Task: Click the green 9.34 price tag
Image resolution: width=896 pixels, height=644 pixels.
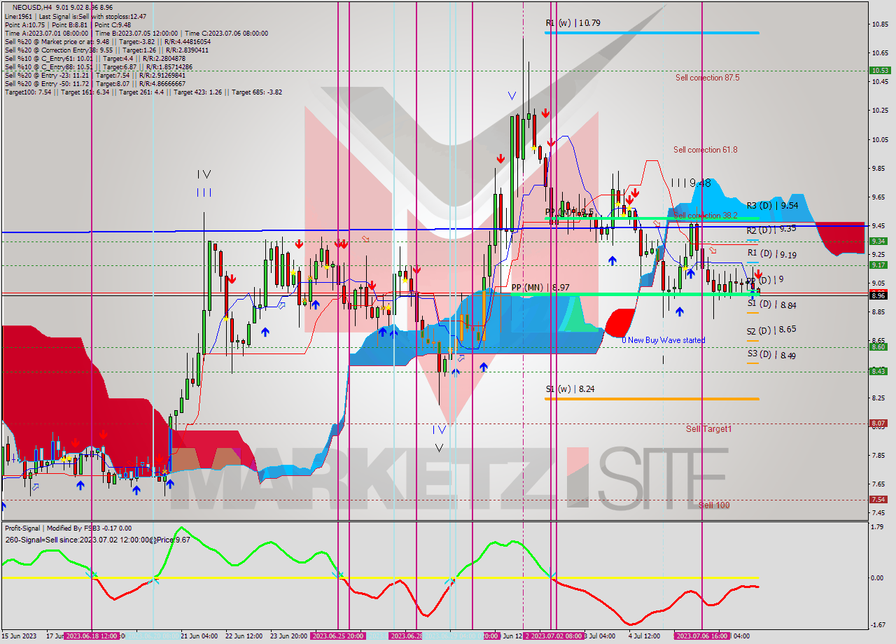Action: click(x=879, y=241)
